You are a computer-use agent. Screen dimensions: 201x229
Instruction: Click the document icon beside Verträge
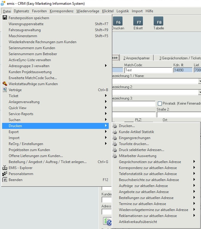(x=5, y=90)
